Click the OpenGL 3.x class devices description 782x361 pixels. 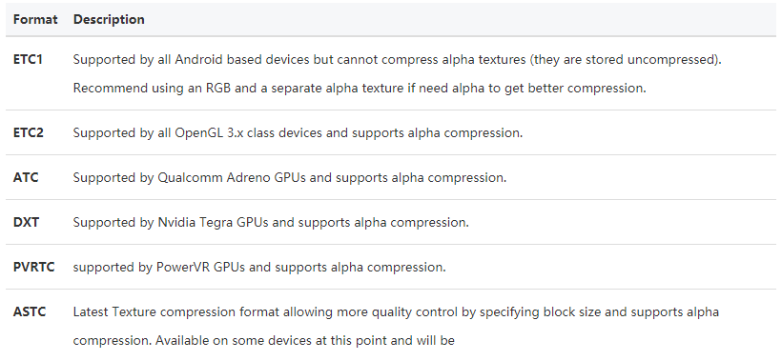pyautogui.click(x=298, y=133)
